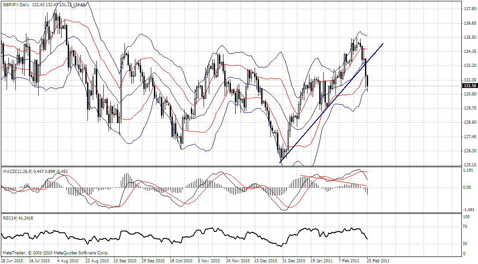Click the 129.75 price axis value
The image size is (478, 264).
tap(470, 108)
